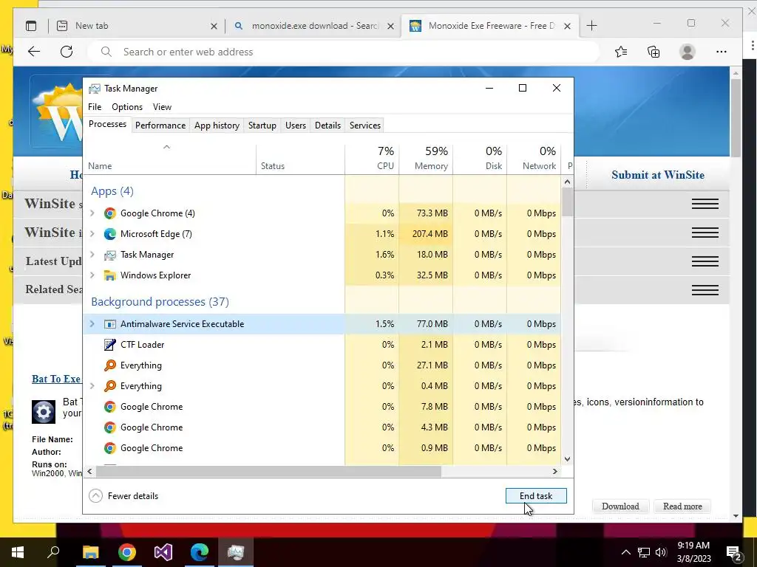Open Task Manager File menu
The image size is (757, 567).
click(95, 107)
